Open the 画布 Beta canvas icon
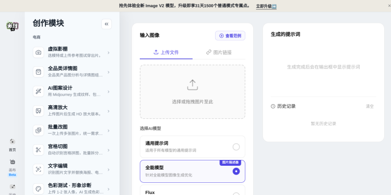Viewport: 391px width, 195px height. point(12,162)
